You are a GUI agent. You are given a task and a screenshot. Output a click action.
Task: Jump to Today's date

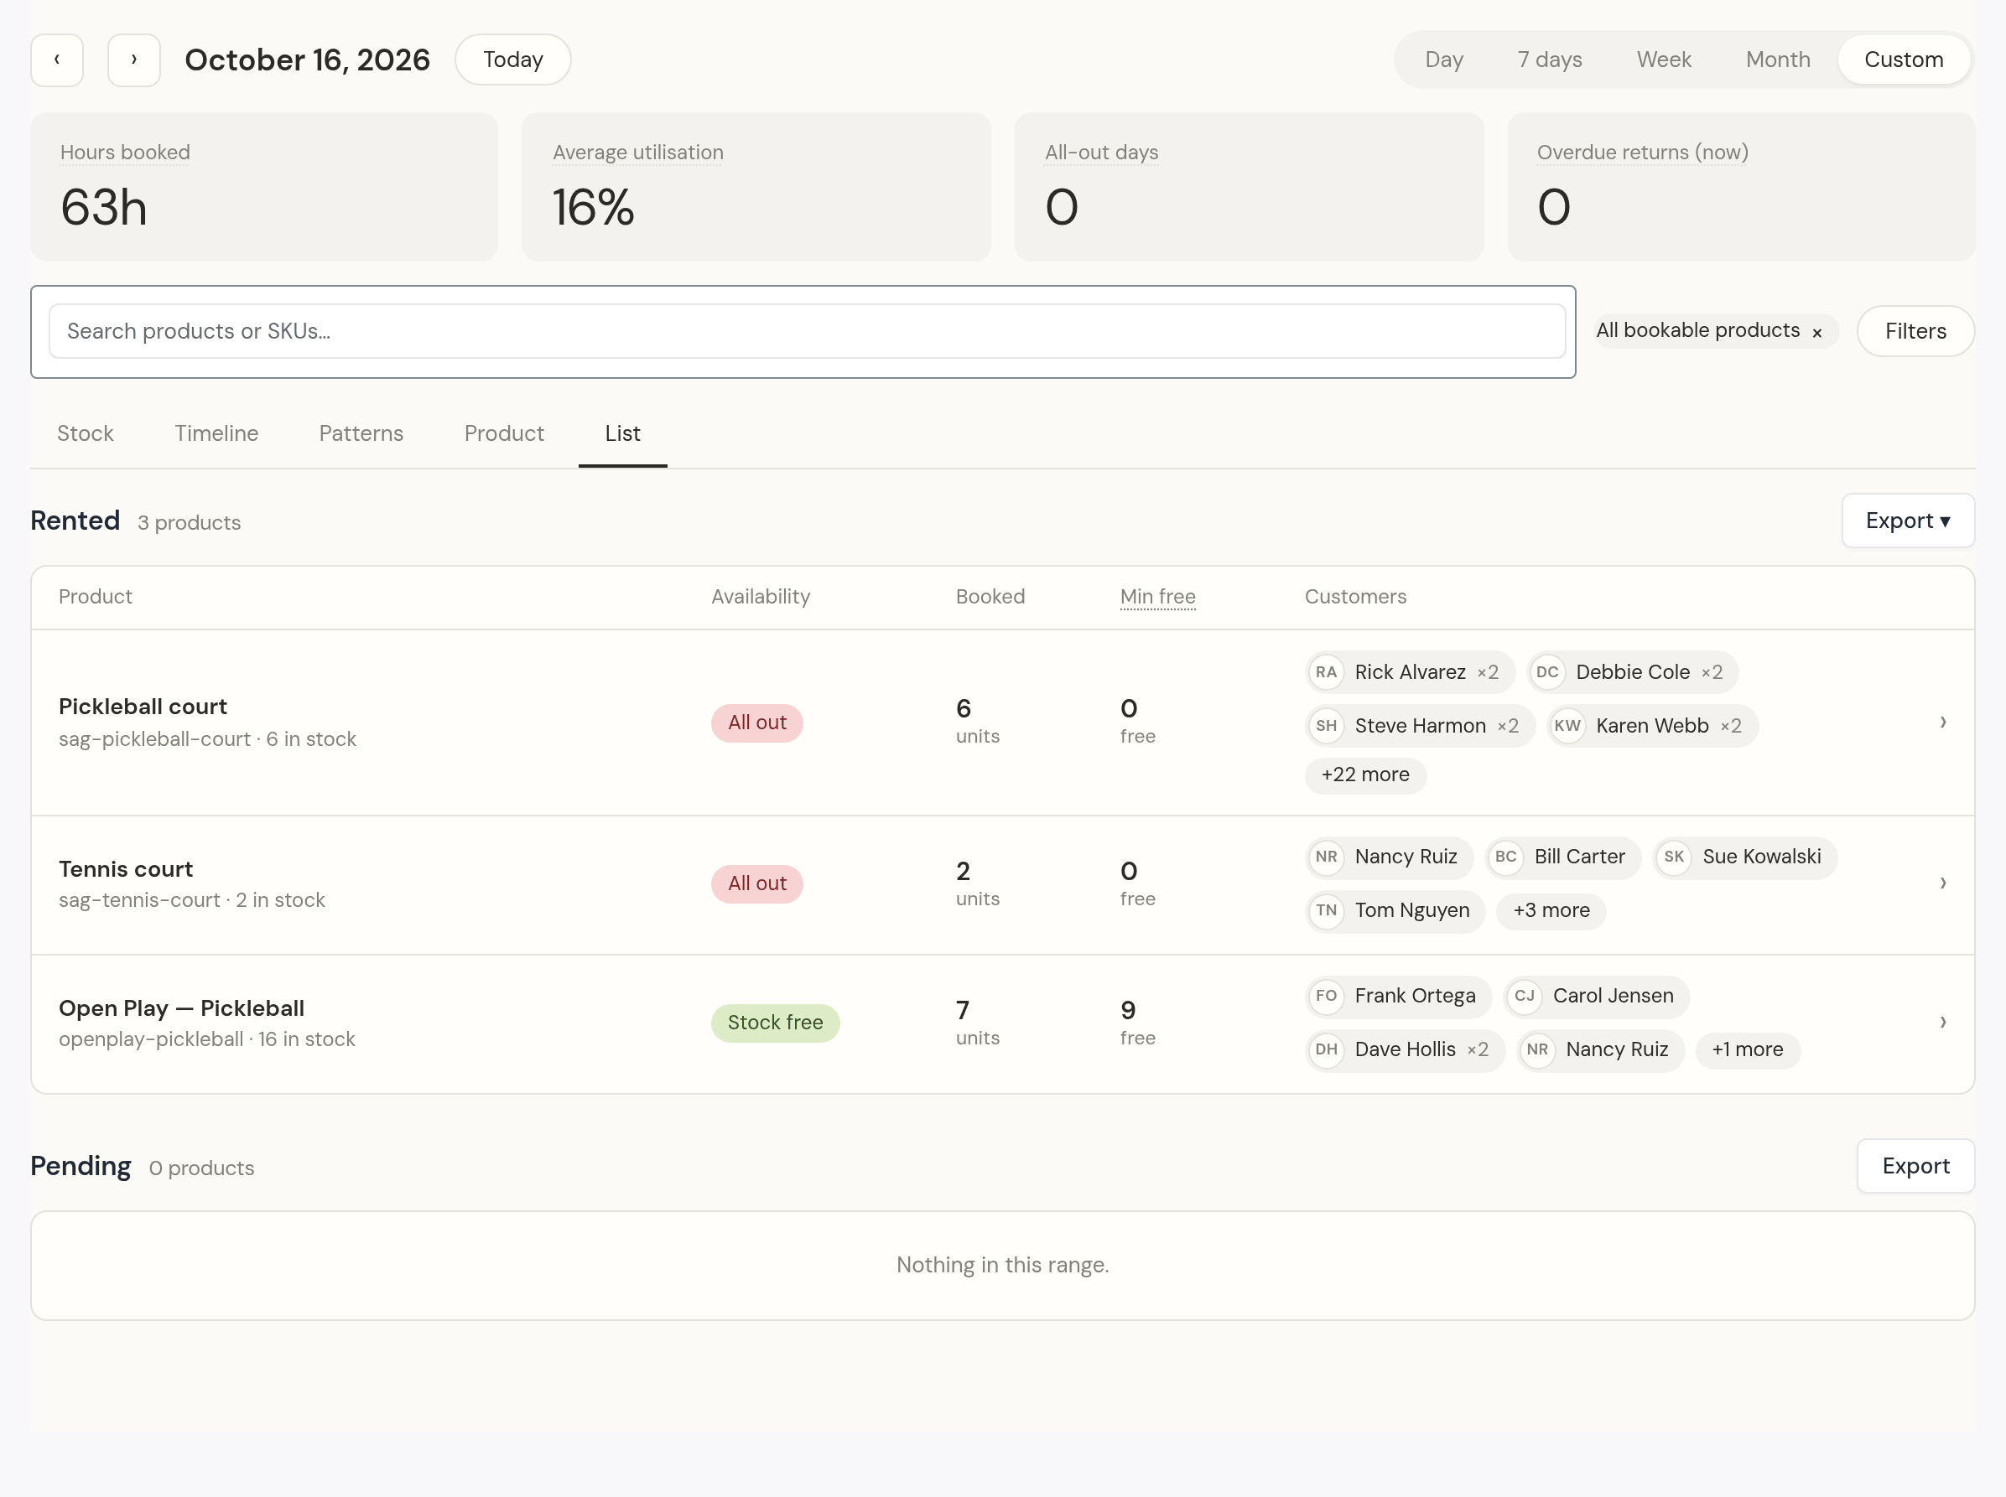tap(513, 60)
